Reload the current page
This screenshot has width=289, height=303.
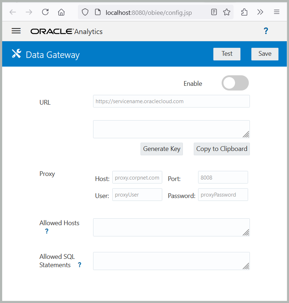pos(45,12)
